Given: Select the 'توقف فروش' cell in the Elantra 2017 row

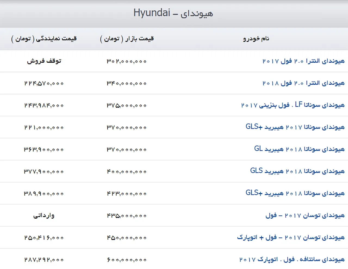Looking at the screenshot, I should 44,61.
